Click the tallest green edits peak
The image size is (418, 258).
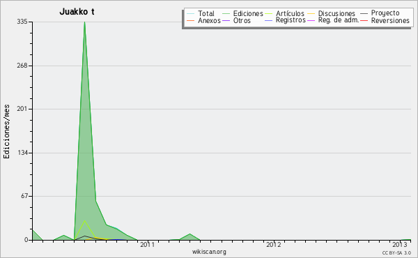pyautogui.click(x=84, y=22)
